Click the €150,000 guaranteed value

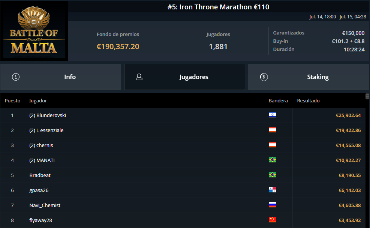pos(353,33)
